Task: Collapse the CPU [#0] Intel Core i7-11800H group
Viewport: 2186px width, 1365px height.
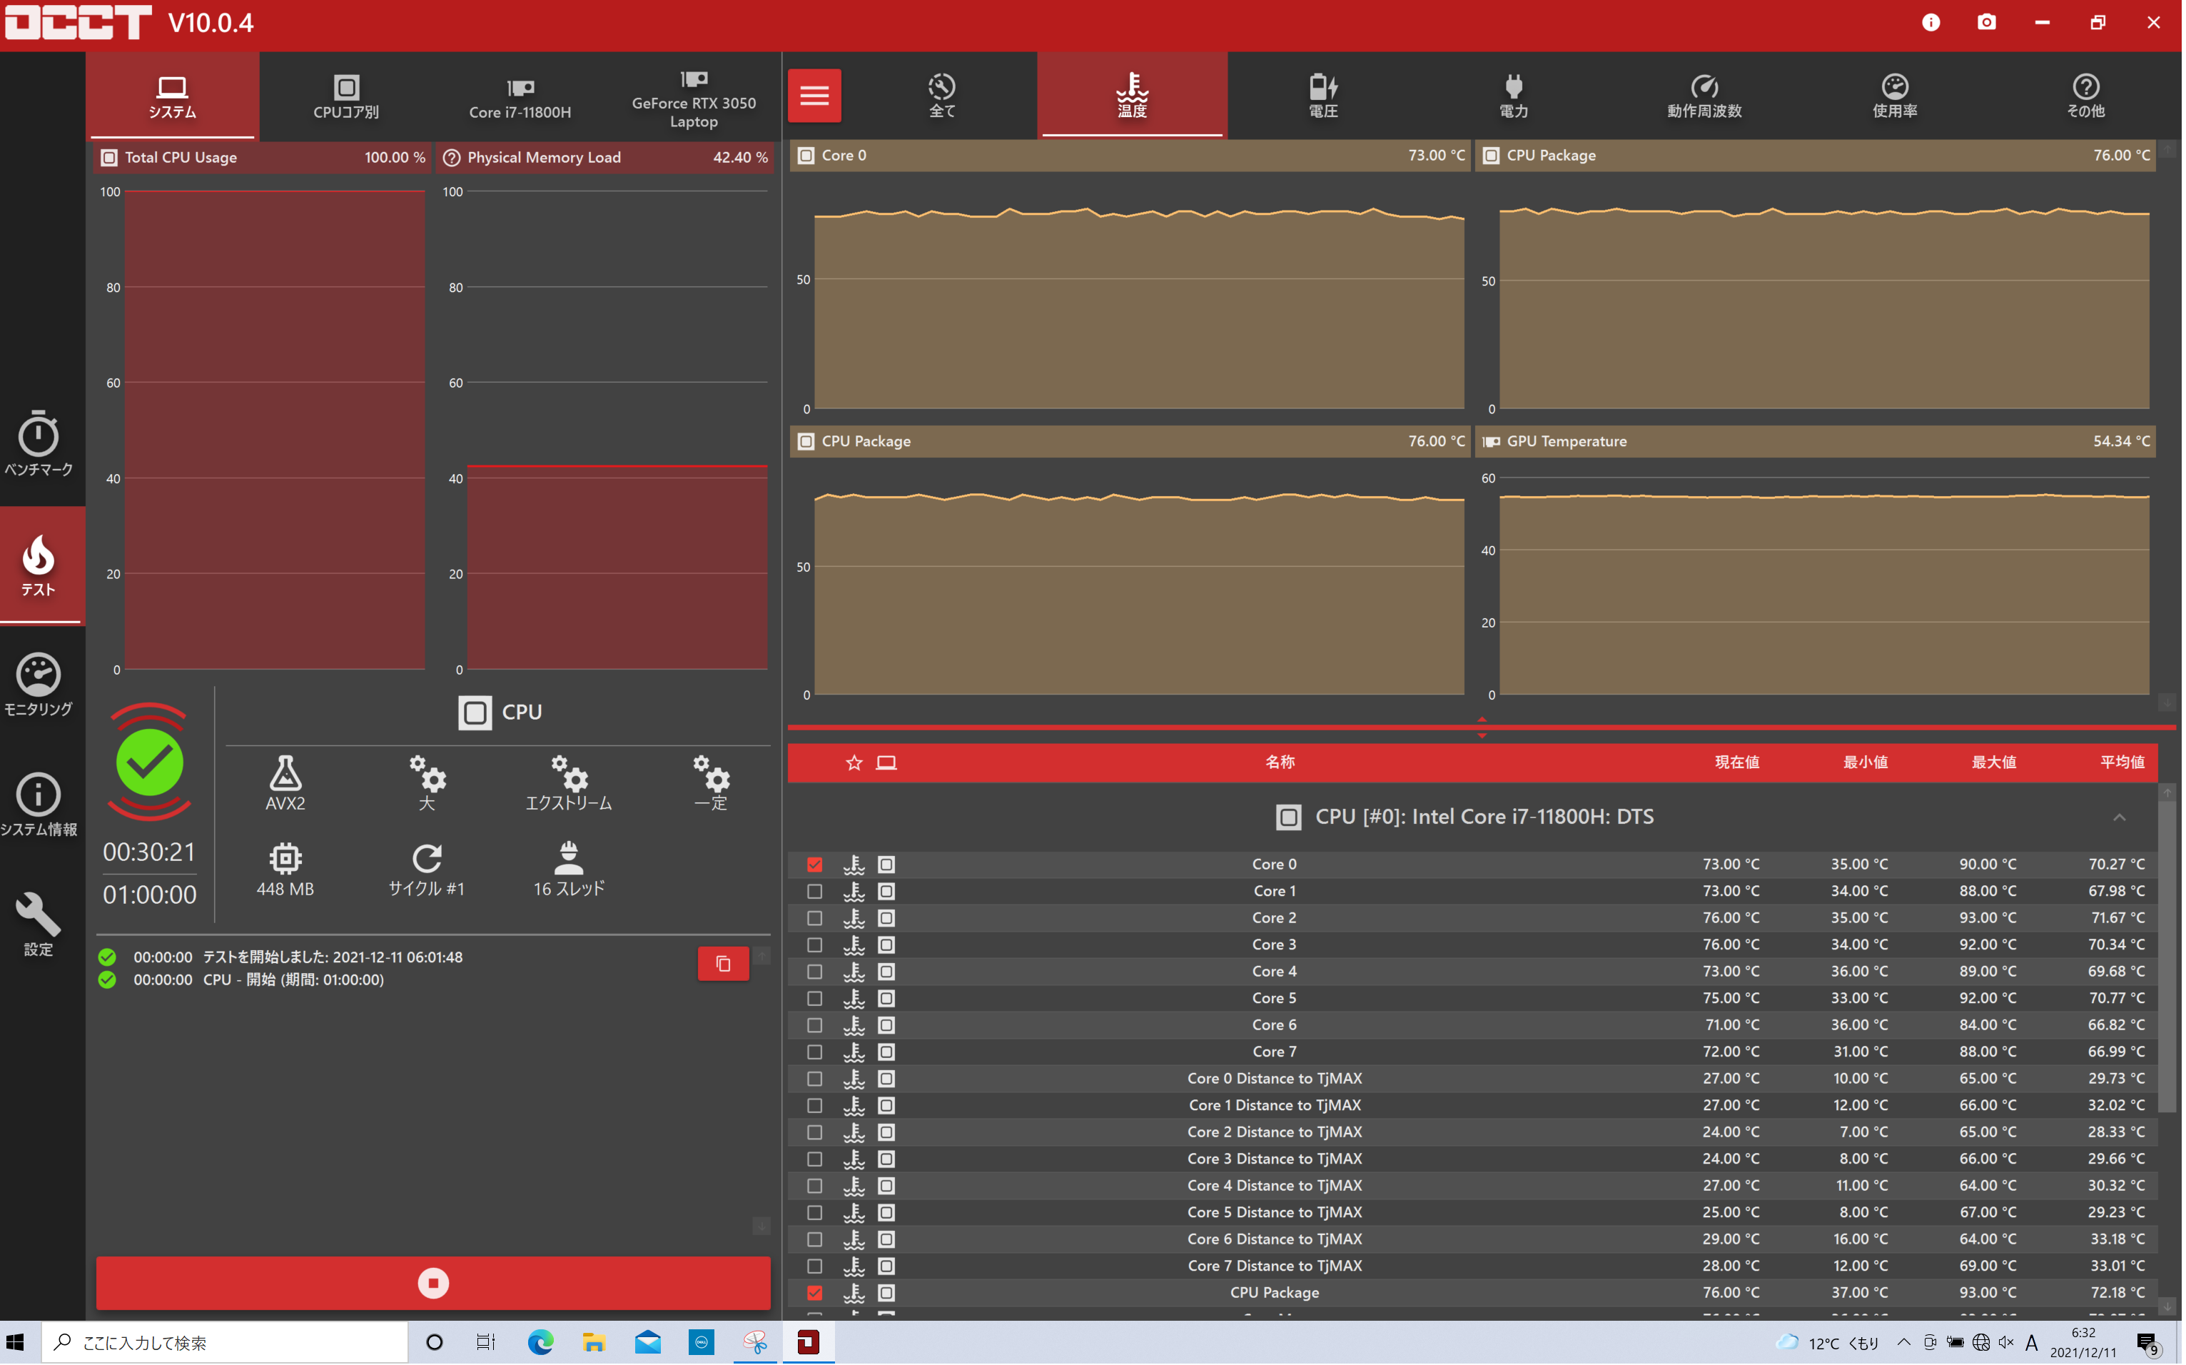Action: [x=2119, y=817]
